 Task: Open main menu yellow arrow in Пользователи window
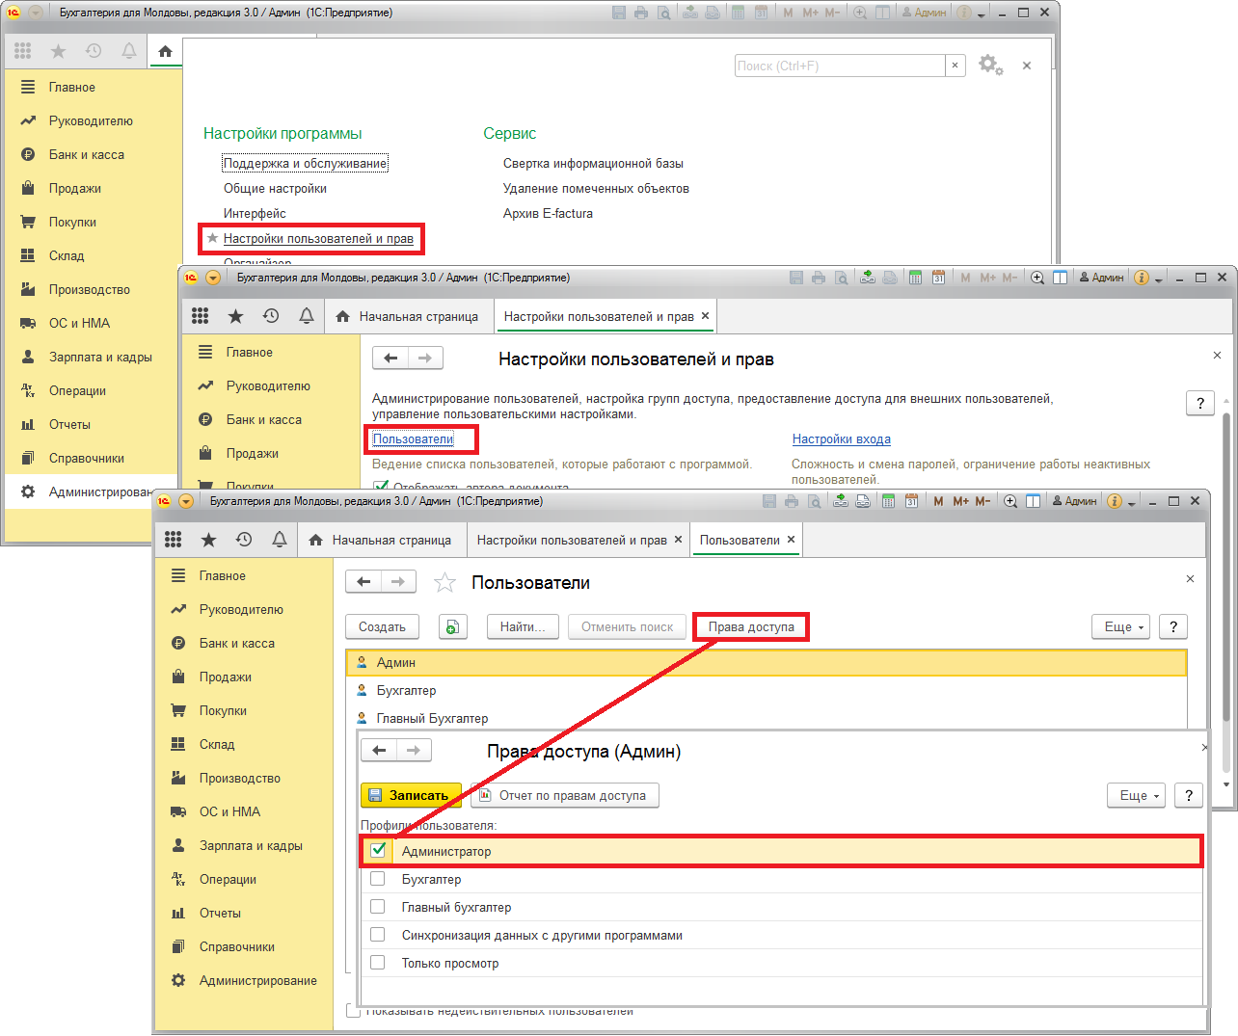click(x=186, y=501)
